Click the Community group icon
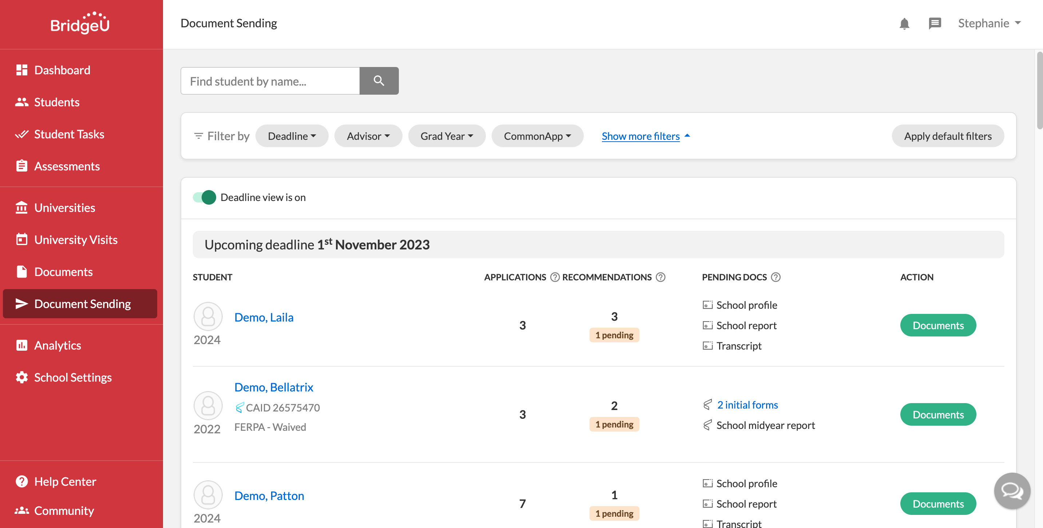This screenshot has width=1043, height=528. (x=22, y=511)
